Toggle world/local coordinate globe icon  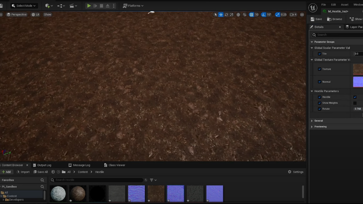click(238, 14)
